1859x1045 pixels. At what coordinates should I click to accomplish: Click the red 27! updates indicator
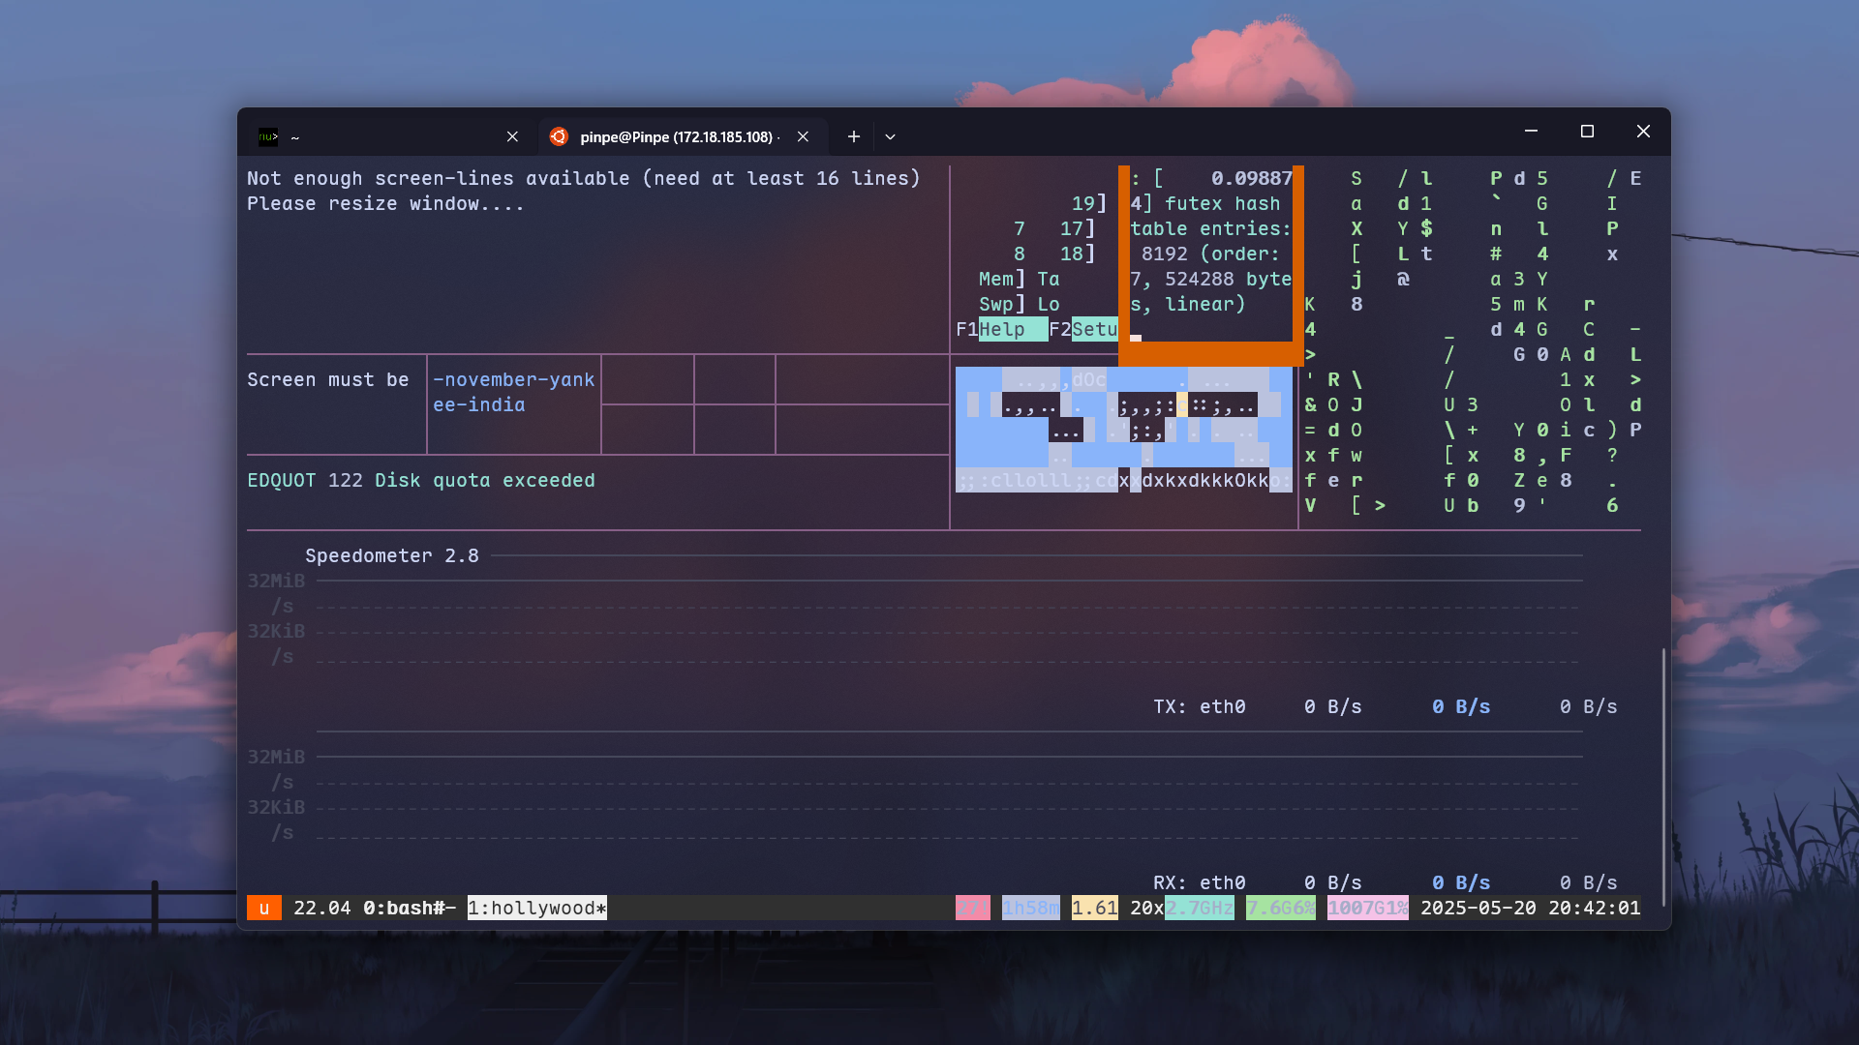(x=972, y=908)
